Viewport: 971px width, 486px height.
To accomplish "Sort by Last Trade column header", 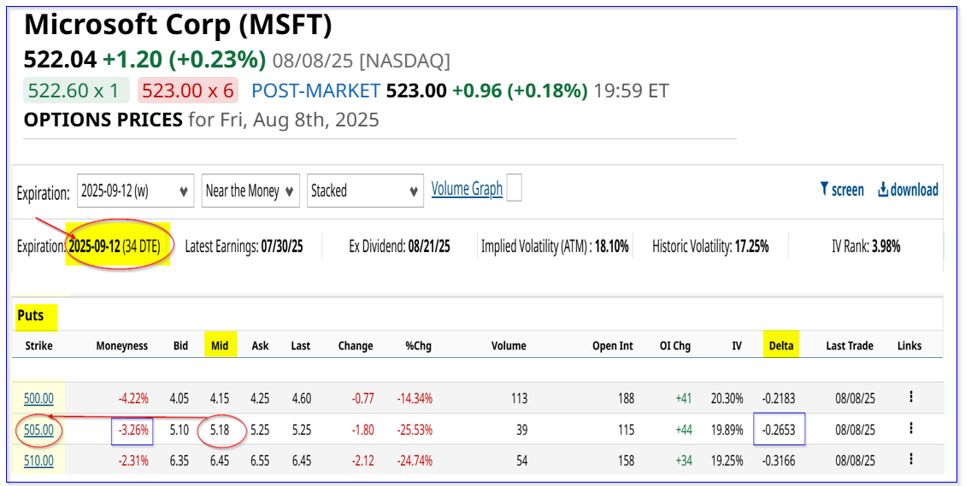I will [x=850, y=346].
